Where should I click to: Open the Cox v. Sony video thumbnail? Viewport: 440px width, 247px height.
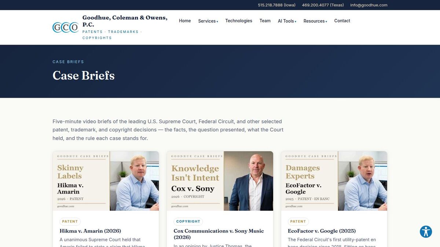click(220, 181)
